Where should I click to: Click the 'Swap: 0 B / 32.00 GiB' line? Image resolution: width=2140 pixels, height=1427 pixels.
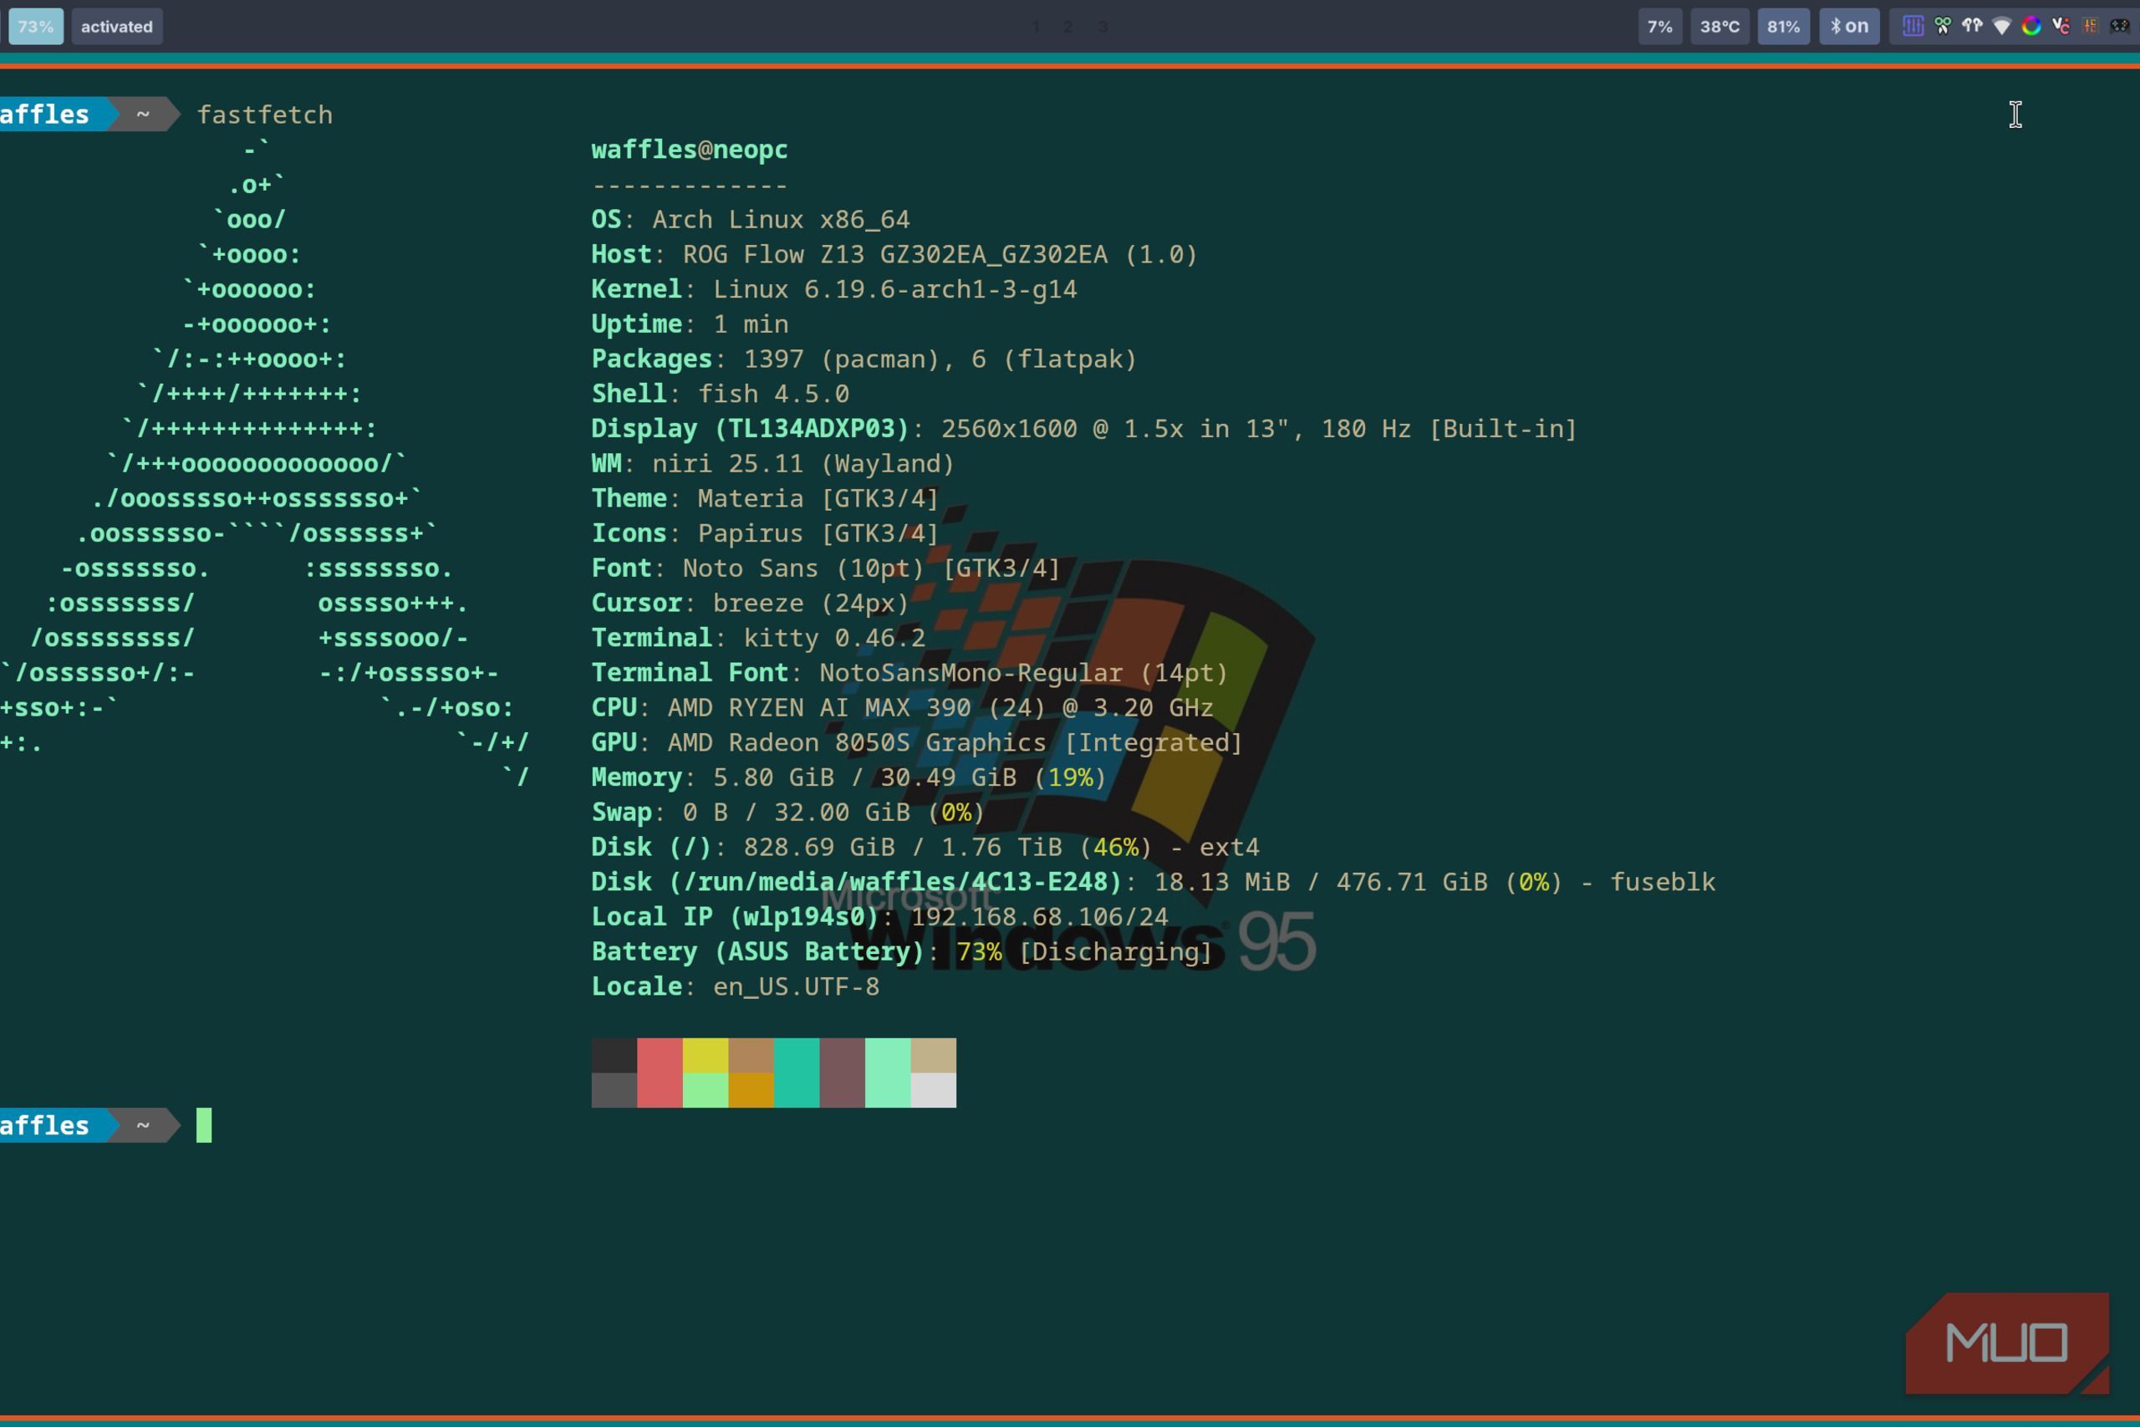click(x=788, y=812)
